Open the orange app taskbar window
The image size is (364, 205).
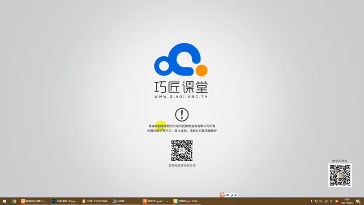34,201
